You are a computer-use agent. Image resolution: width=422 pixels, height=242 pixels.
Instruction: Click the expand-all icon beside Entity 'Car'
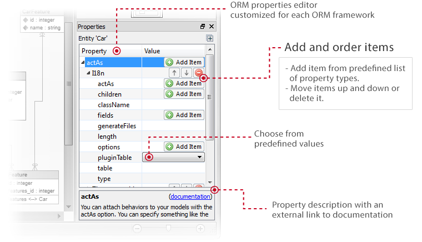(x=209, y=38)
